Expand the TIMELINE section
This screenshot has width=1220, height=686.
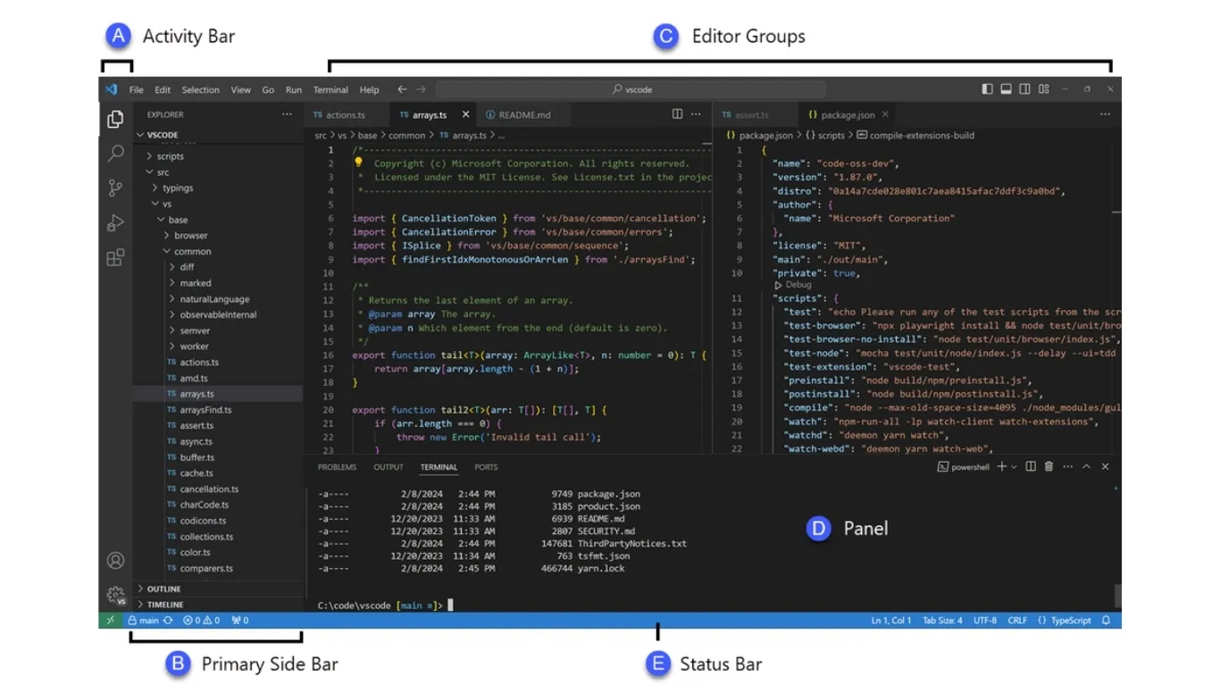(218, 605)
